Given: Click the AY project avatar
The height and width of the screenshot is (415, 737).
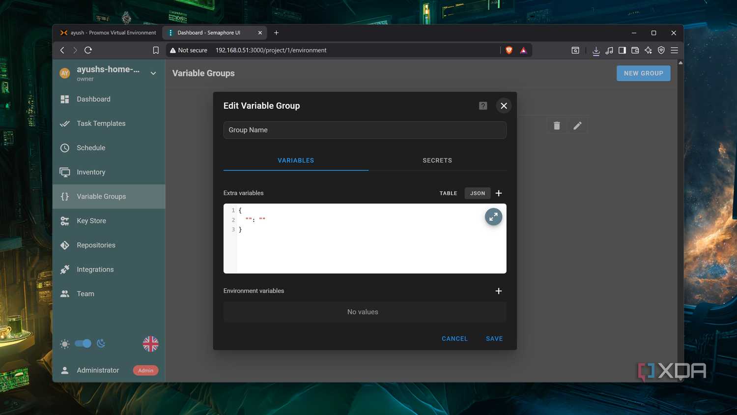Looking at the screenshot, I should (x=64, y=73).
